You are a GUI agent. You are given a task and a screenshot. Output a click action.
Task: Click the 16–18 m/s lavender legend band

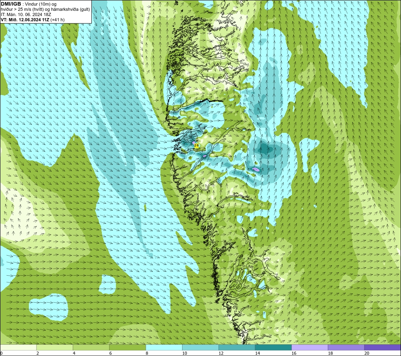[310, 348]
